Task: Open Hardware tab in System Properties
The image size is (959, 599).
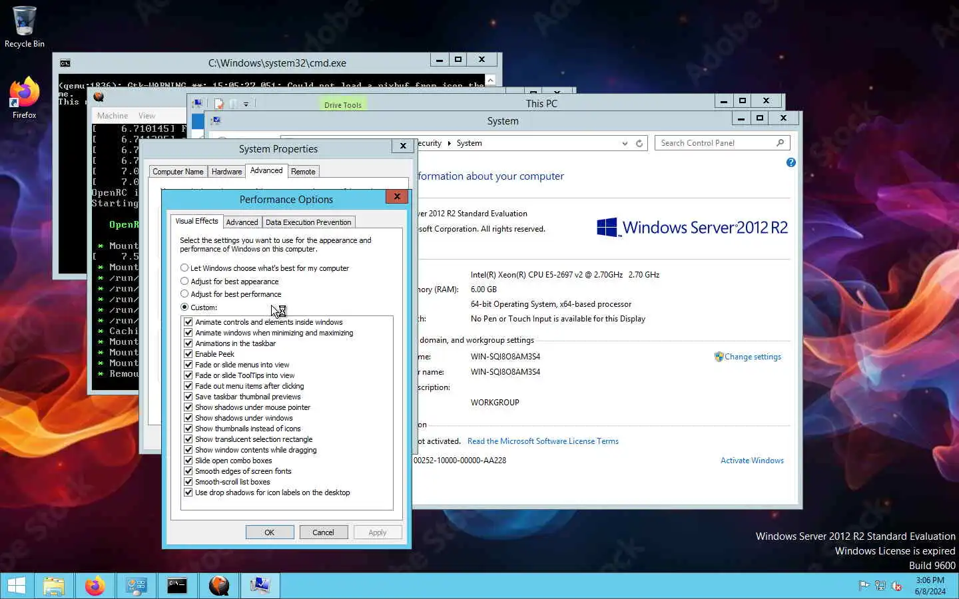Action: coord(226,172)
